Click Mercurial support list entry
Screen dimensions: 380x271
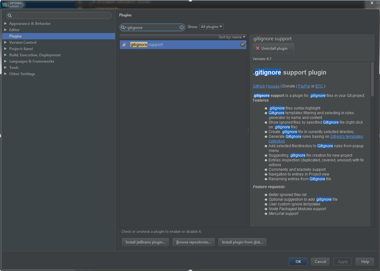tap(284, 213)
